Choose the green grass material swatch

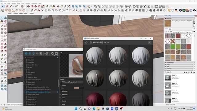[x=173, y=47]
